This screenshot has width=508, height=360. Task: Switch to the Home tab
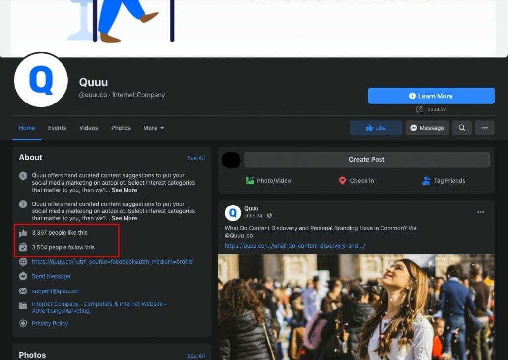27,128
